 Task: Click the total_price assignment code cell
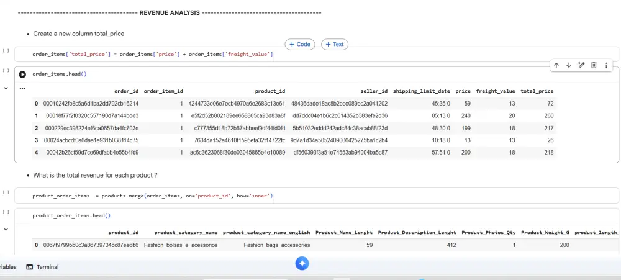point(317,54)
